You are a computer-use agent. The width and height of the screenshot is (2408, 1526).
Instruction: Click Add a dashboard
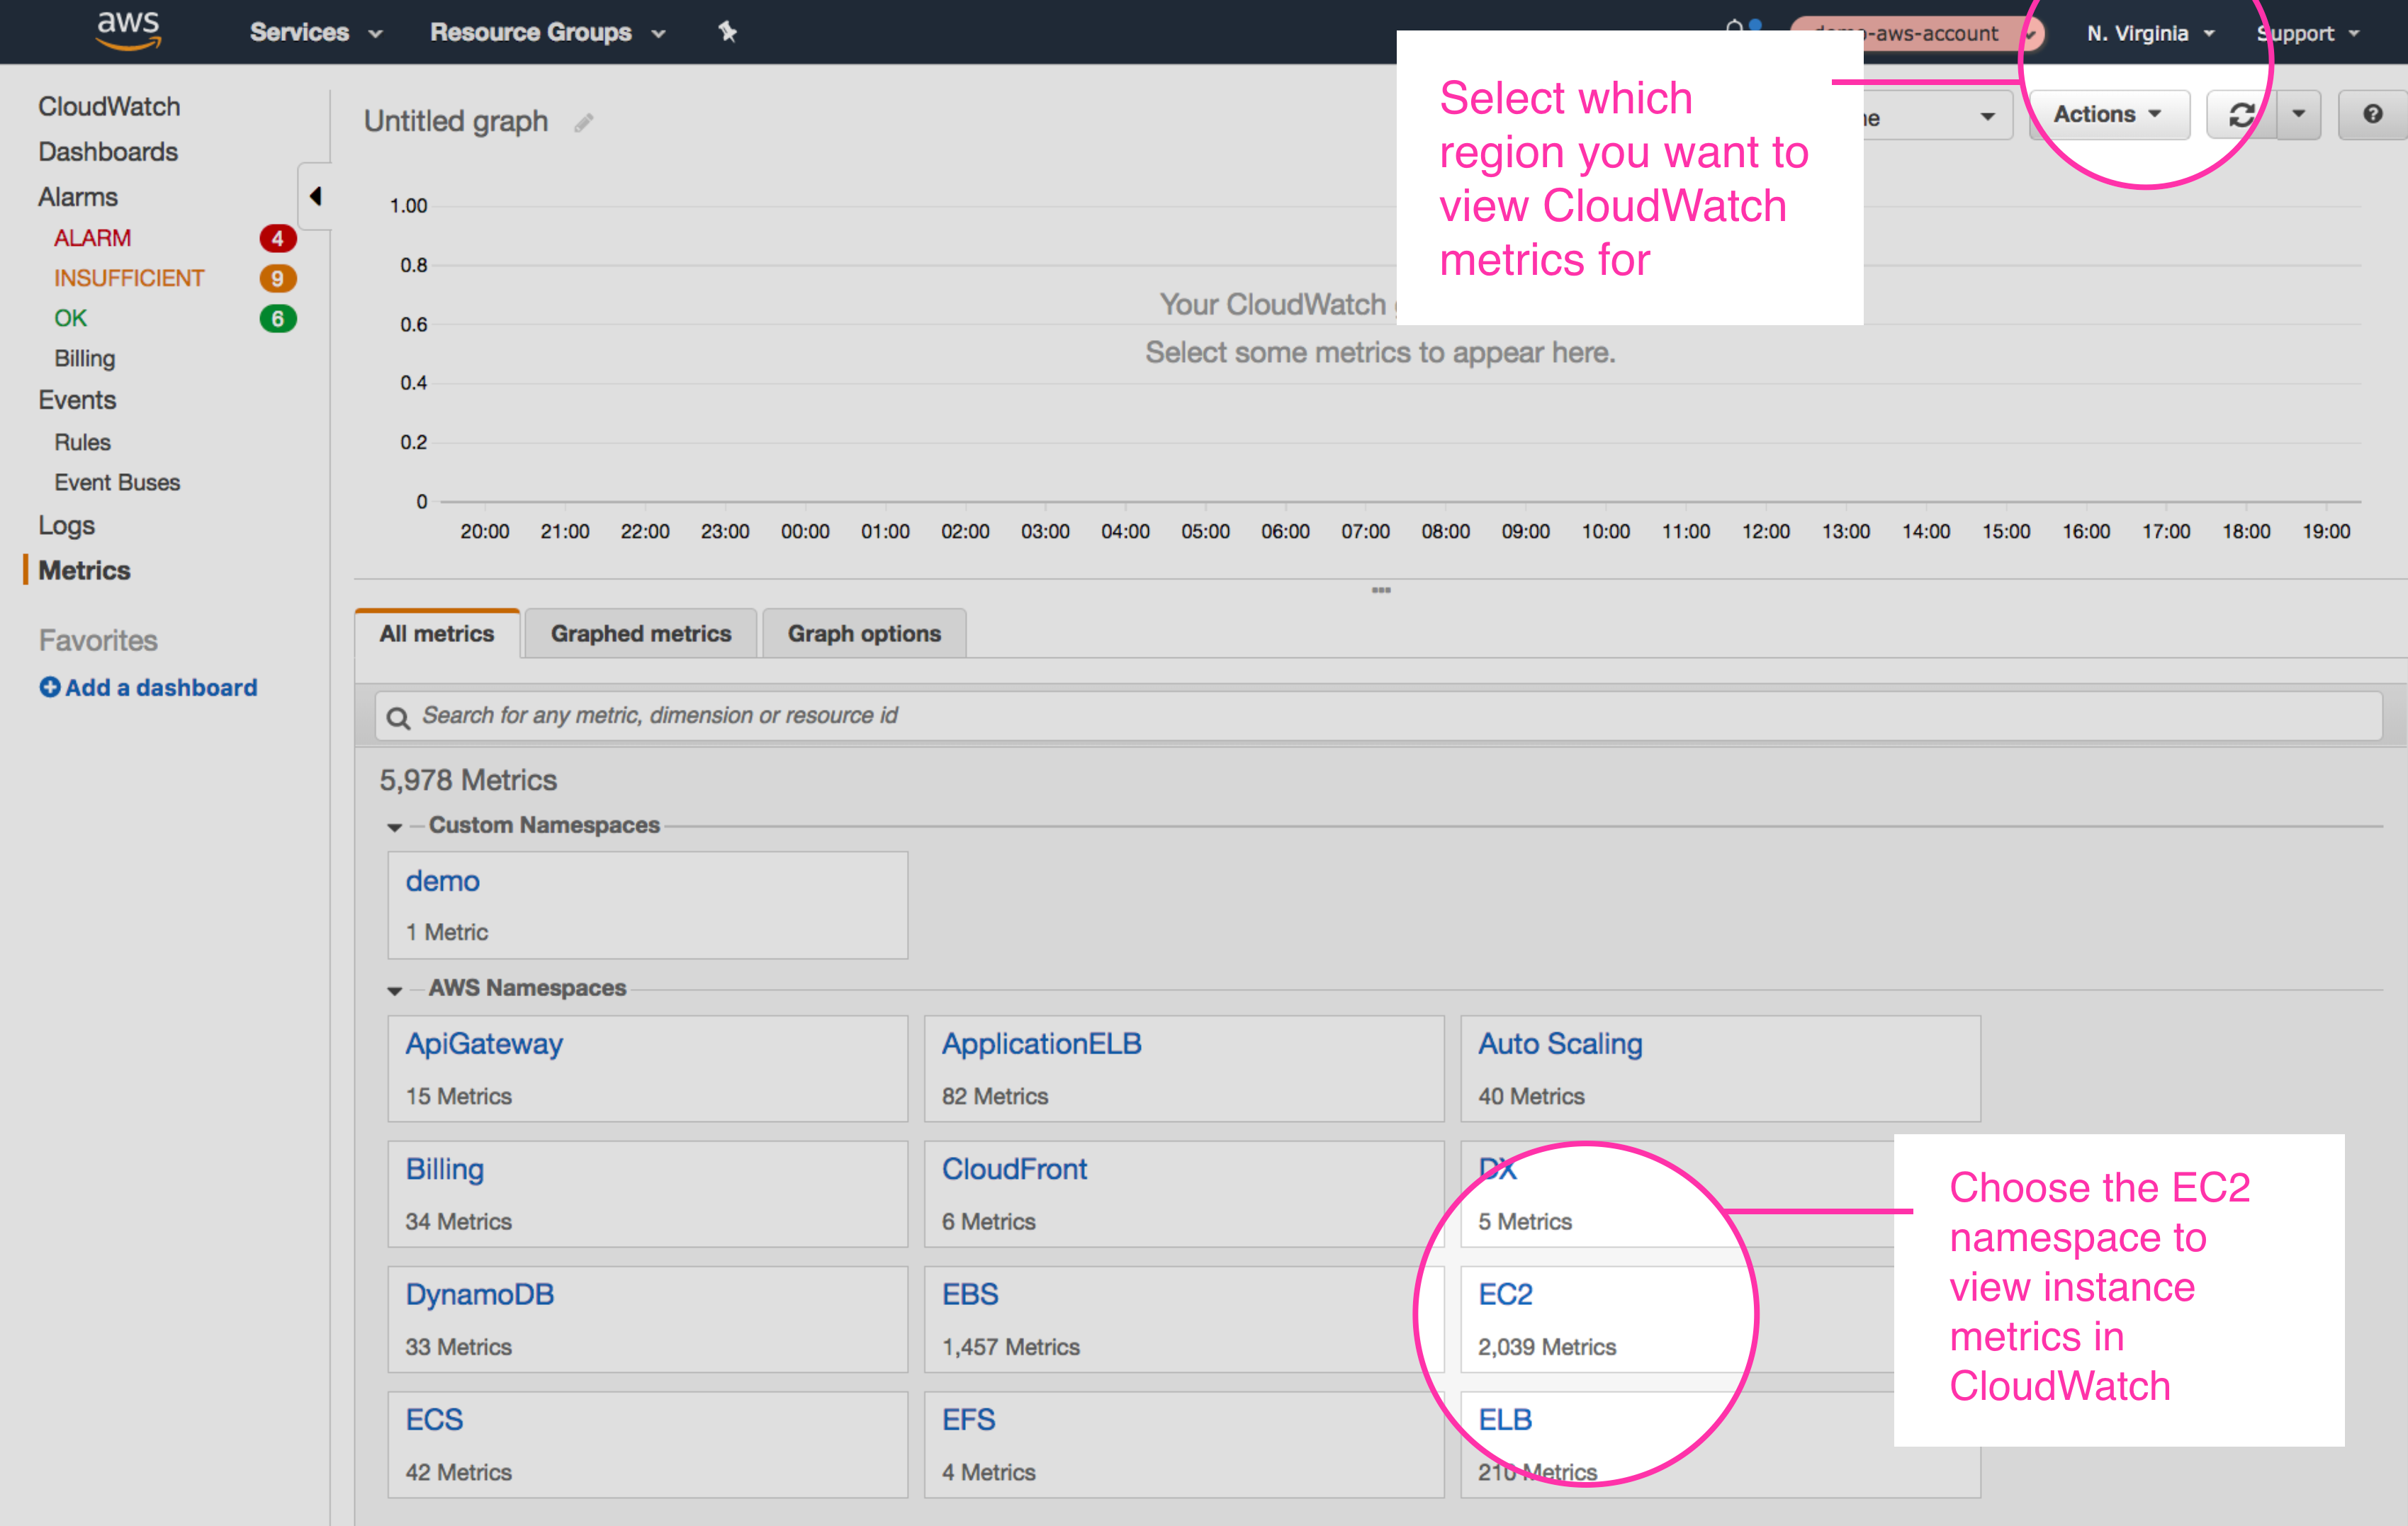(148, 687)
